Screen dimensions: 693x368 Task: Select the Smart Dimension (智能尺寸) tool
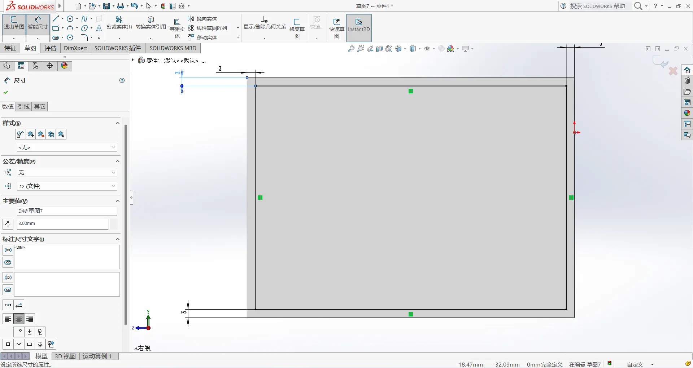pyautogui.click(x=38, y=23)
